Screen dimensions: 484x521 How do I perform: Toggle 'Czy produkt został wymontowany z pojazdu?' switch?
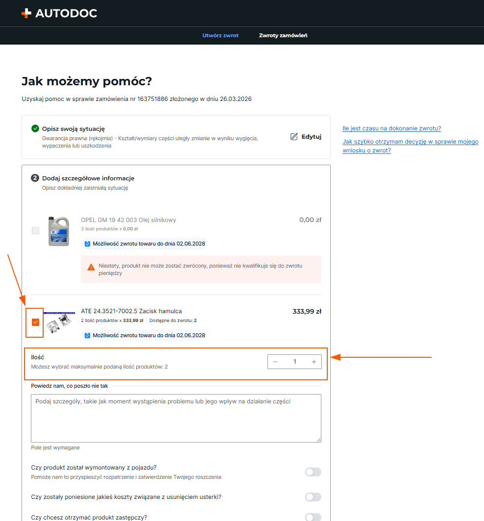coord(313,472)
